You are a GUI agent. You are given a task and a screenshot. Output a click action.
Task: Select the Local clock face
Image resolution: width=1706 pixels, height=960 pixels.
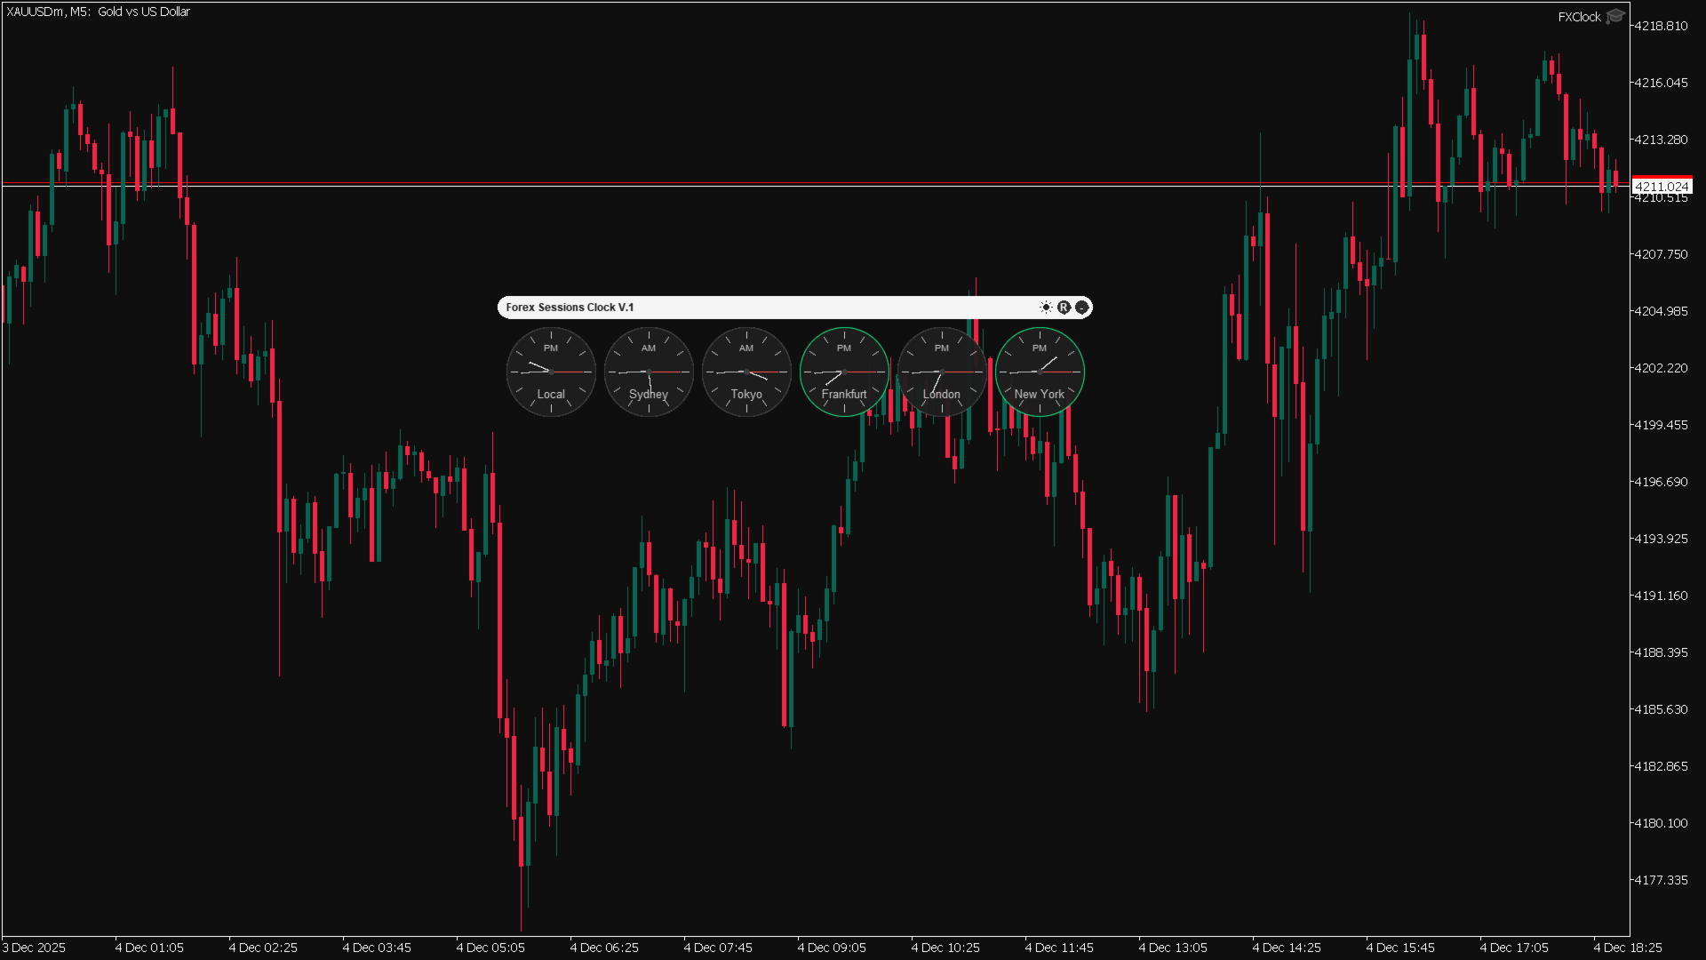[x=551, y=372]
